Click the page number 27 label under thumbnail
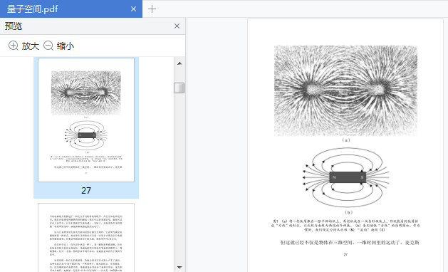Viewport: 448px width, 272px height. click(x=86, y=191)
